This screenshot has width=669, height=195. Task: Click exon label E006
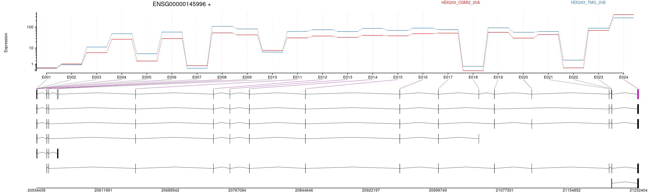tap(172, 77)
